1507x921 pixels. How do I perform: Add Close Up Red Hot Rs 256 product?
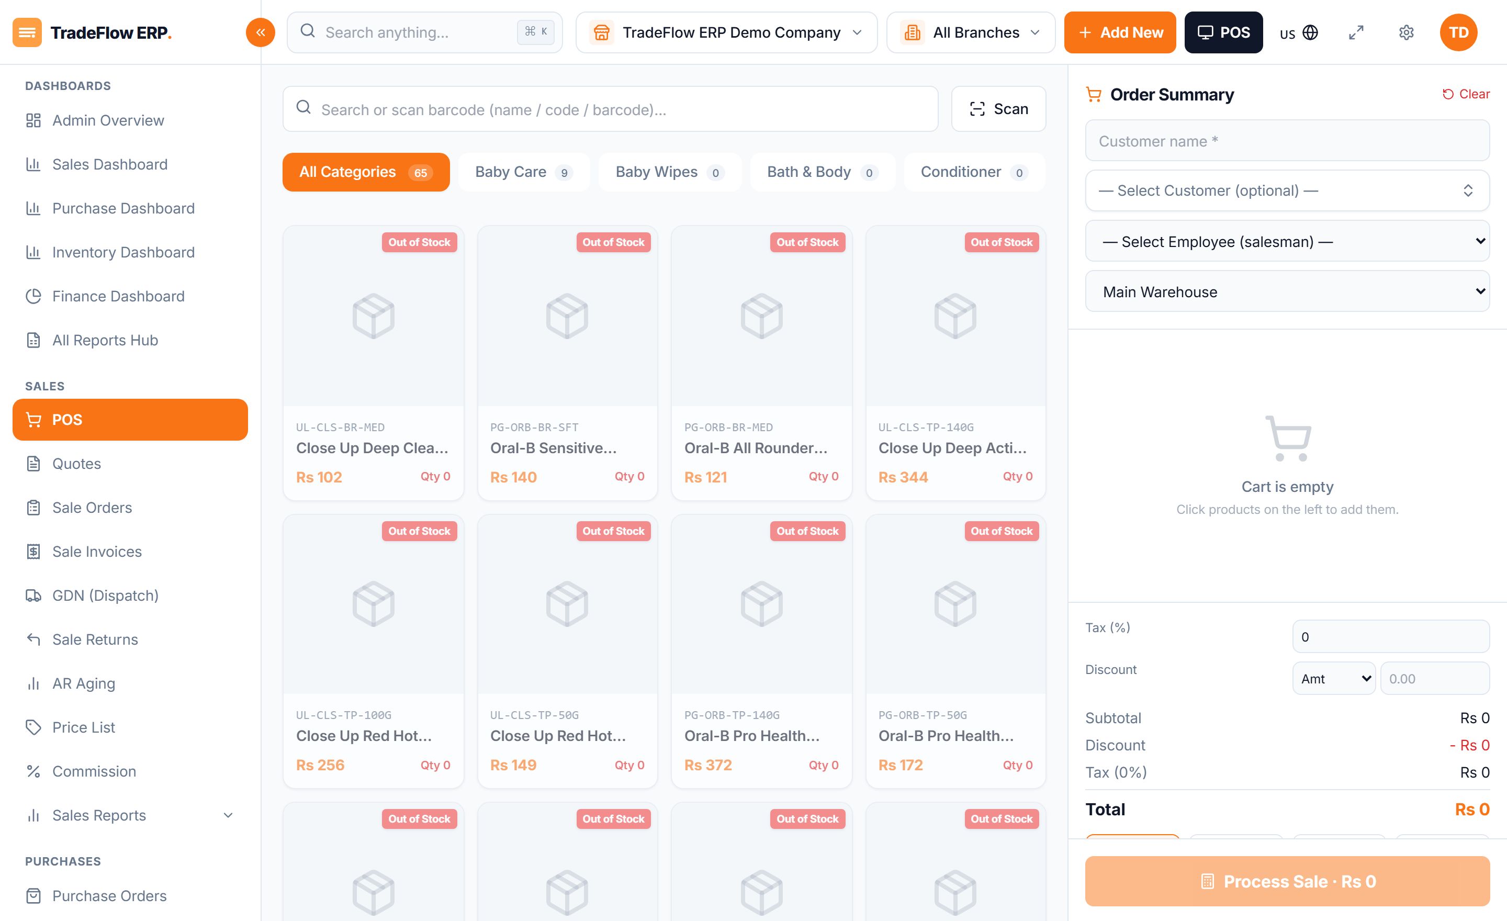373,652
